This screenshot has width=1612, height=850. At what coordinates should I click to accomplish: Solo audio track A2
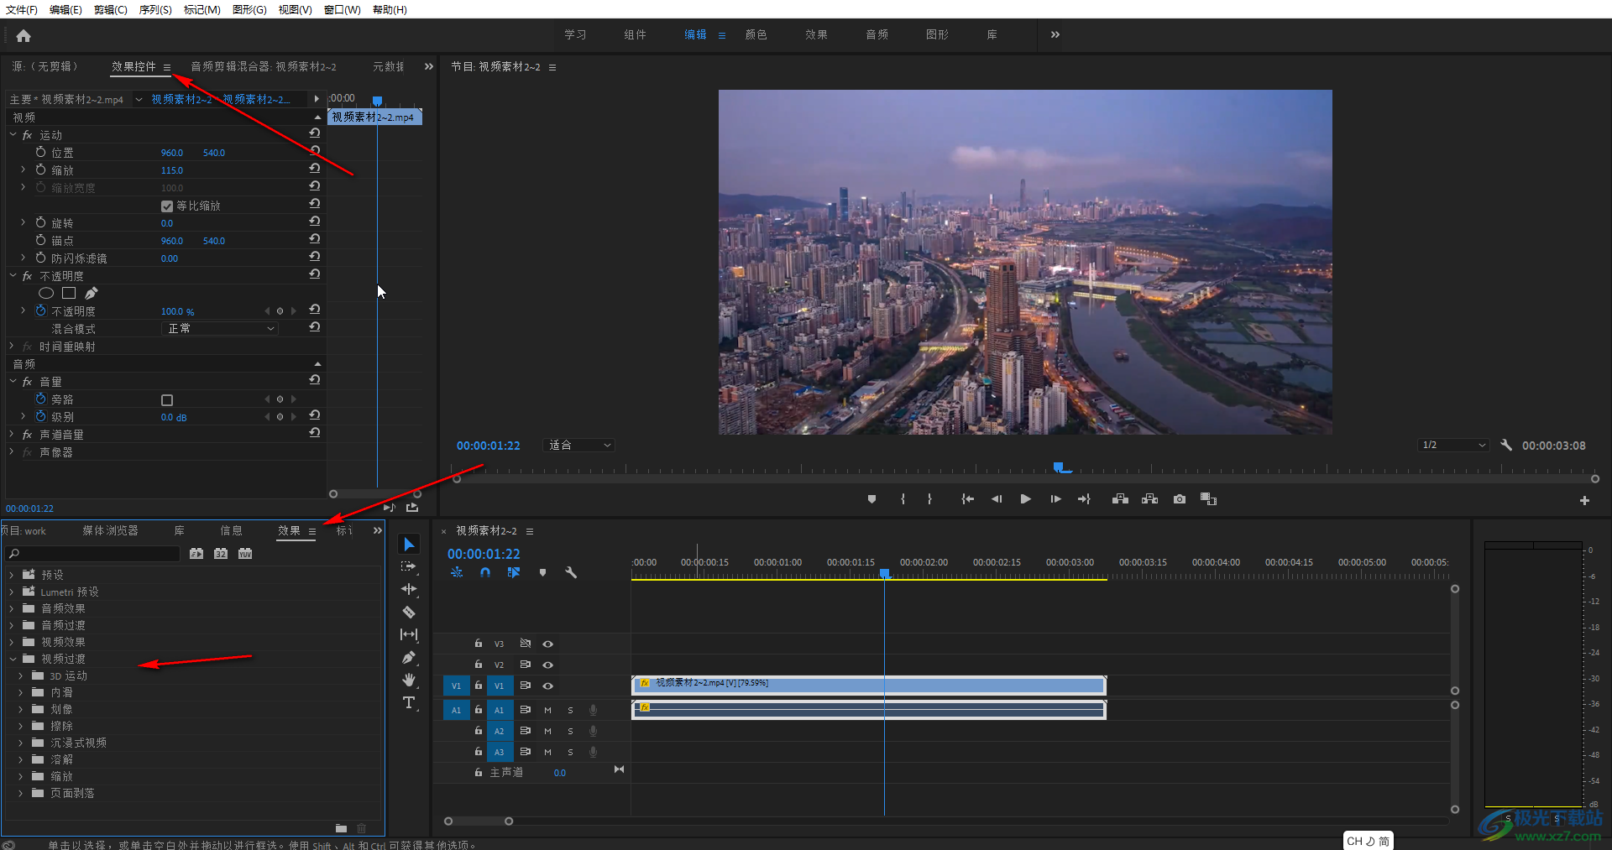570,731
